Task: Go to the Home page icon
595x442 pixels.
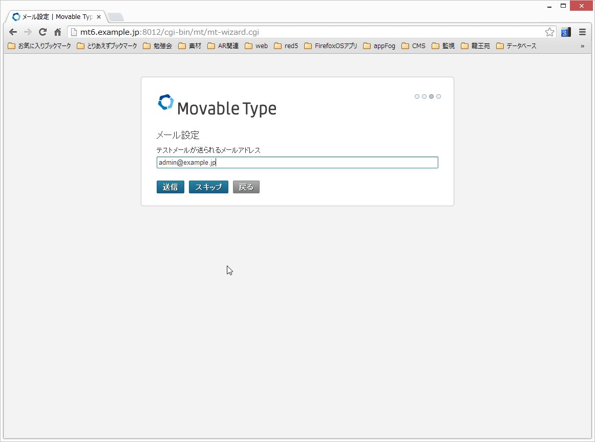Action: tap(58, 32)
